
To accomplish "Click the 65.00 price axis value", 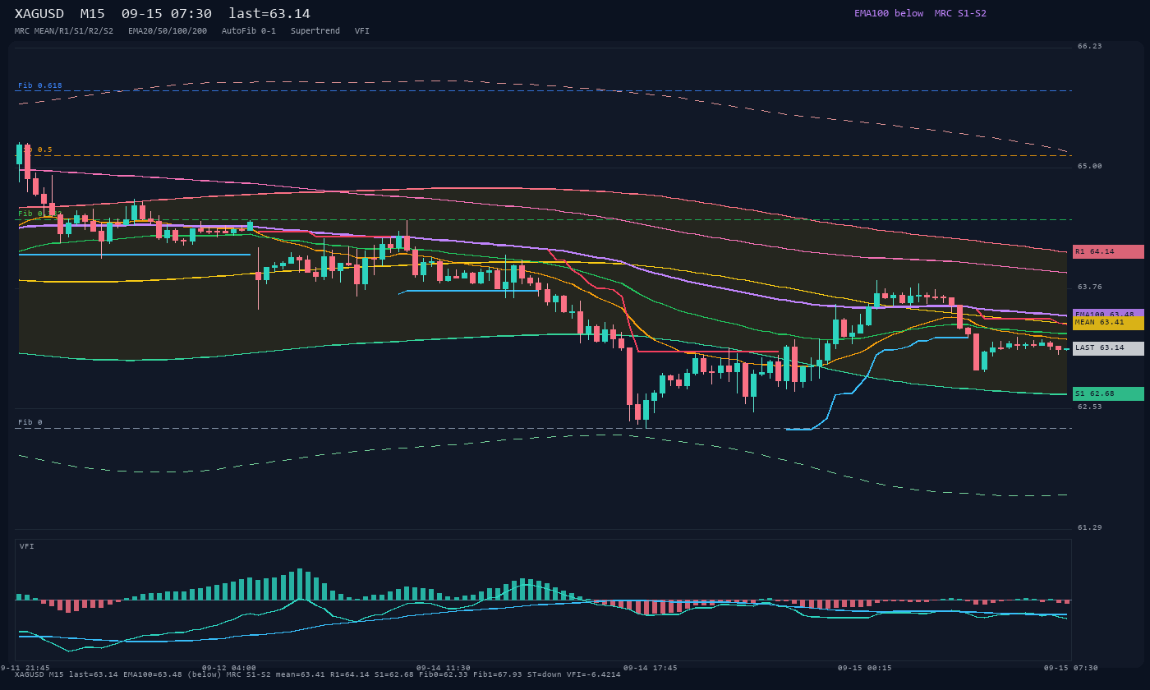I will pyautogui.click(x=1090, y=166).
